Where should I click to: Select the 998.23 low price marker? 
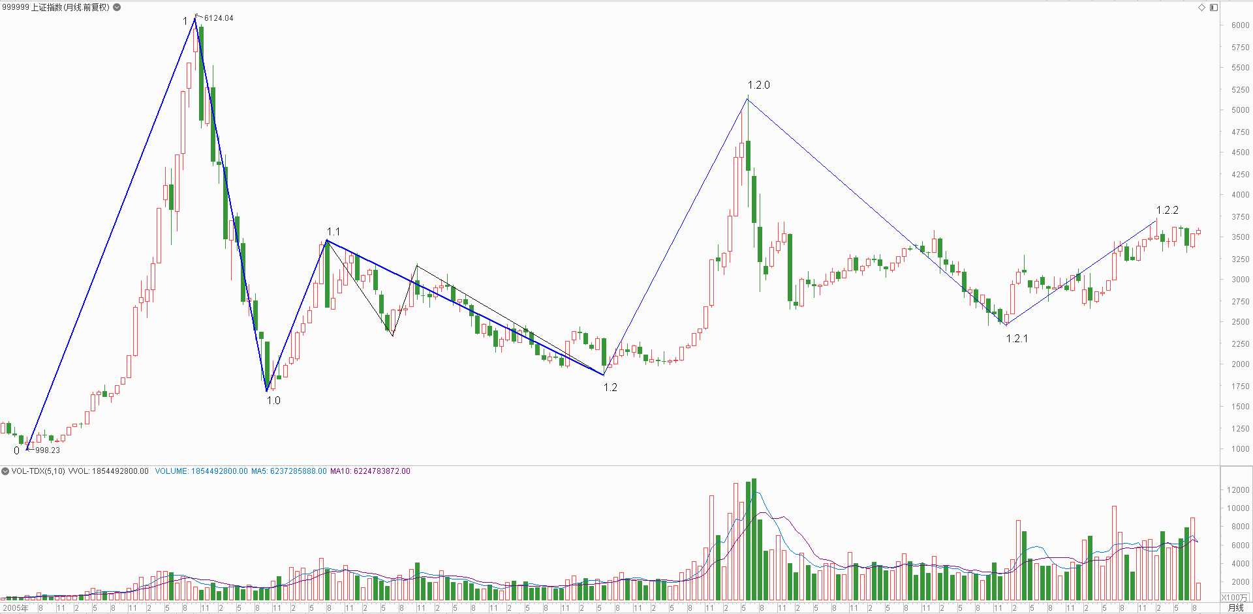click(x=48, y=450)
